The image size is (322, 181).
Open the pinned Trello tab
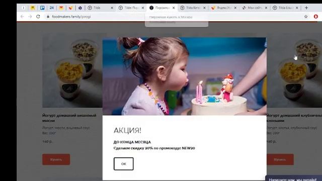42,8
